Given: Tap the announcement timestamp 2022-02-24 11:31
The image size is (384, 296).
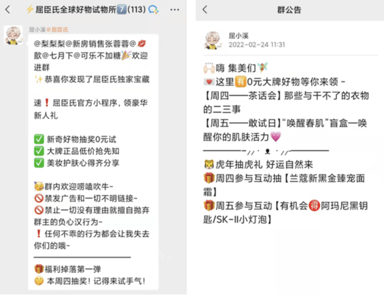Looking at the screenshot, I should [x=257, y=44].
